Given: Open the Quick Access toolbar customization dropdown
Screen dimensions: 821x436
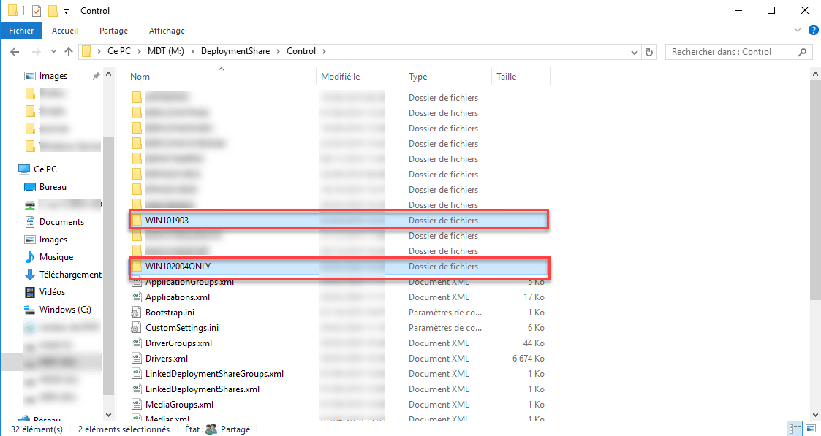Looking at the screenshot, I should click(65, 10).
